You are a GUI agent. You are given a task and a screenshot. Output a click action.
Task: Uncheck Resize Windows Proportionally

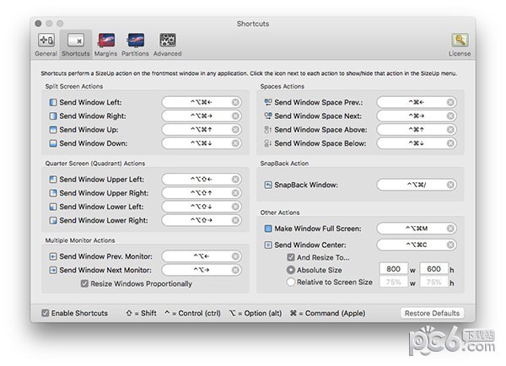pyautogui.click(x=84, y=283)
